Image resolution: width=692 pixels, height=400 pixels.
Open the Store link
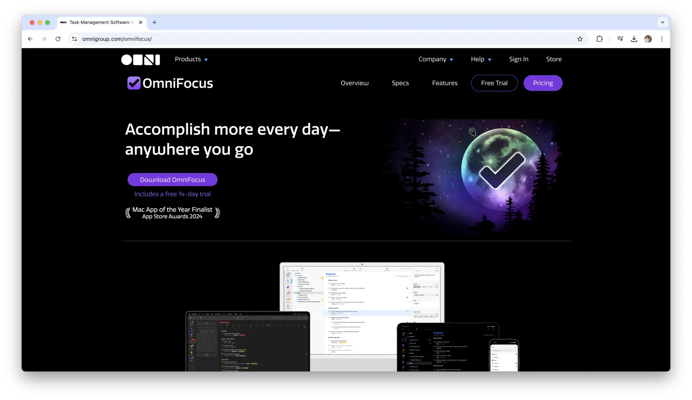554,59
